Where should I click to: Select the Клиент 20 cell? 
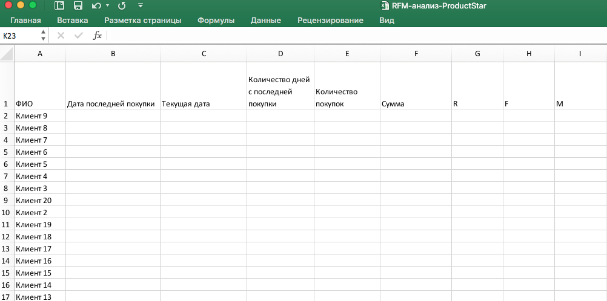(40, 200)
